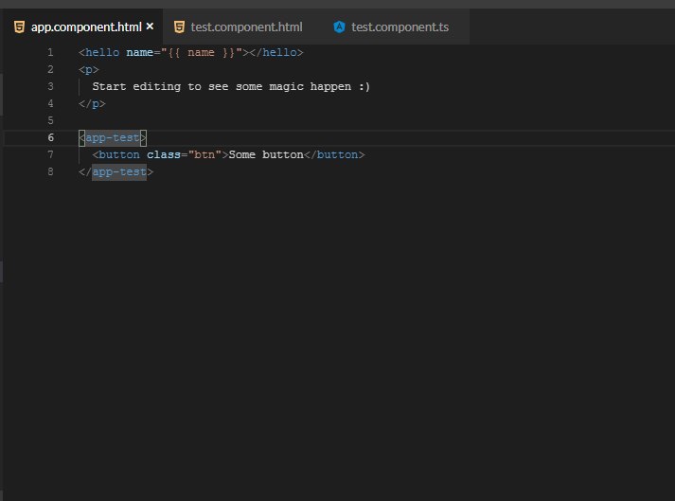675x501 pixels.
Task: Click the opening <p> tag
Action: pos(89,69)
